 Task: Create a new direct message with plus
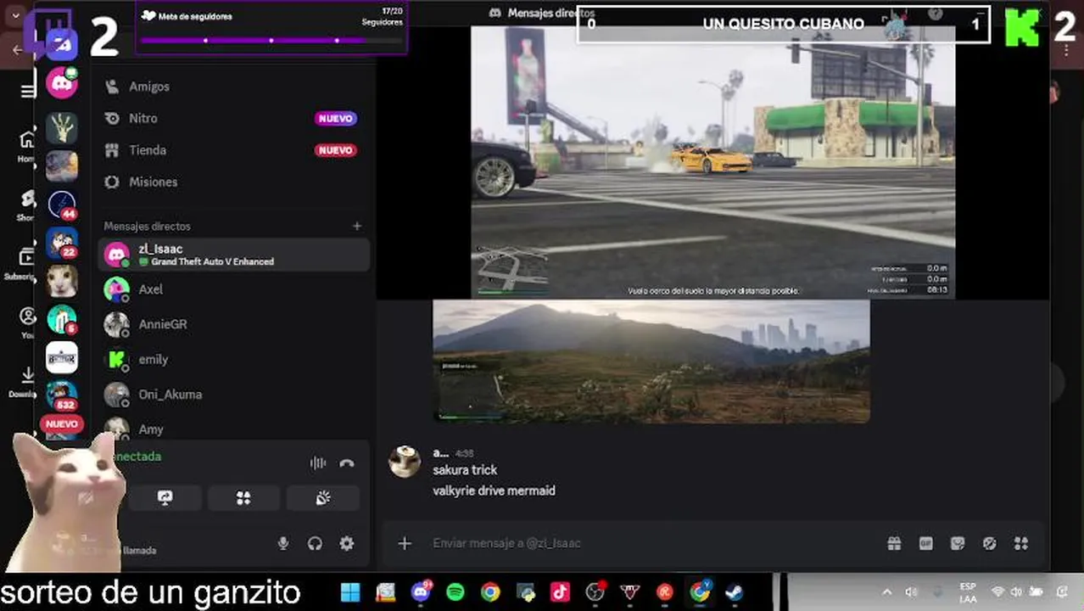(357, 226)
